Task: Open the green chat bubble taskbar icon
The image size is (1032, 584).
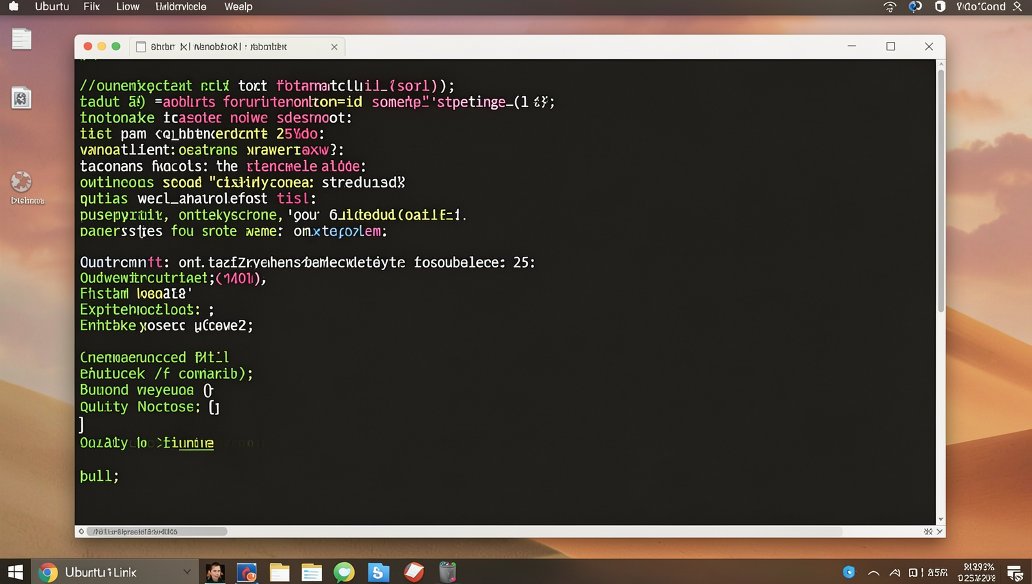Action: 344,572
